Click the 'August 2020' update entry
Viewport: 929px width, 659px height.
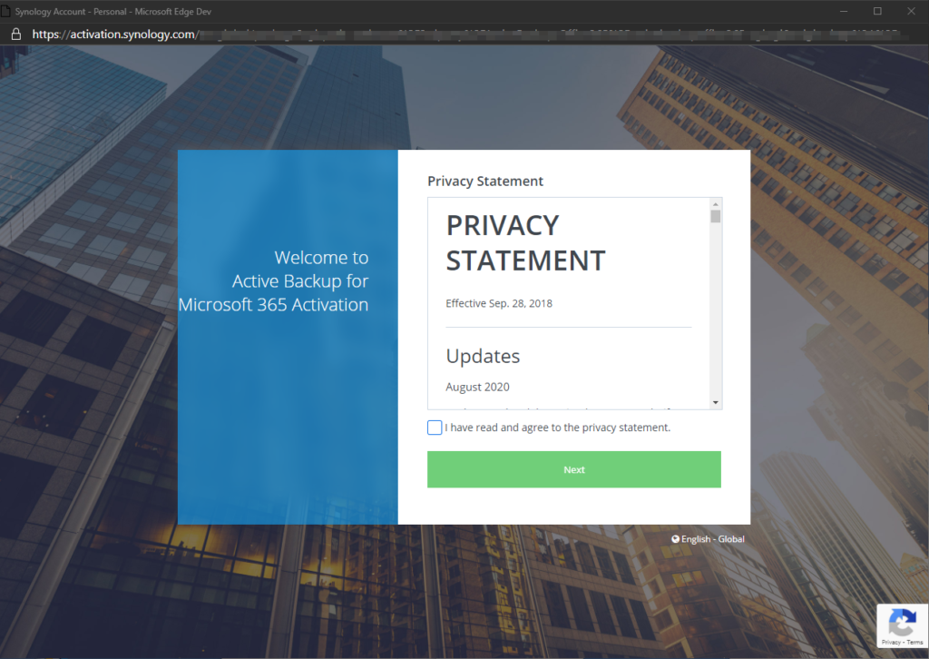[477, 387]
